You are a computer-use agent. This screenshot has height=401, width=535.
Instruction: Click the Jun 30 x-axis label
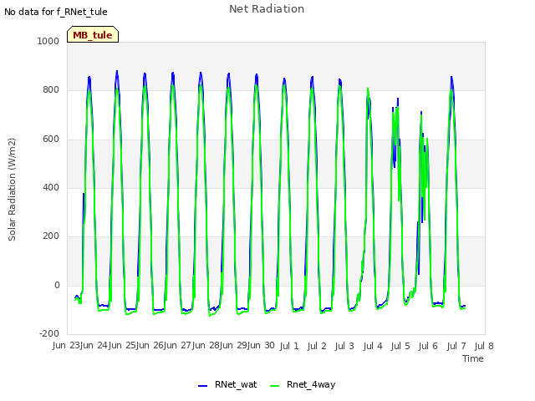click(x=261, y=345)
